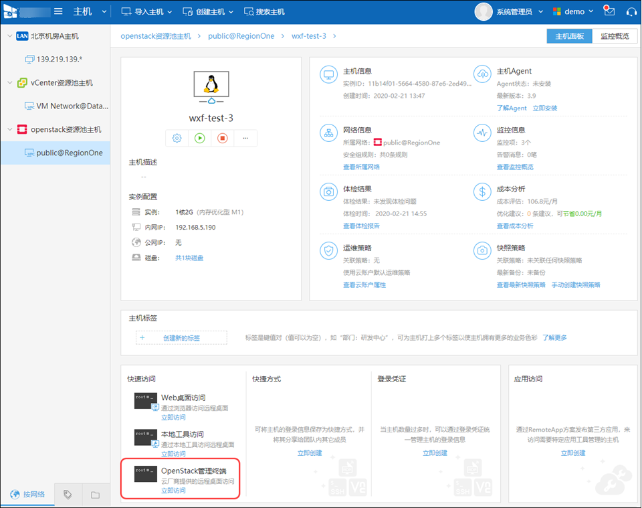Click 立即创建 under 登录凭证
The image size is (642, 508).
click(x=435, y=452)
